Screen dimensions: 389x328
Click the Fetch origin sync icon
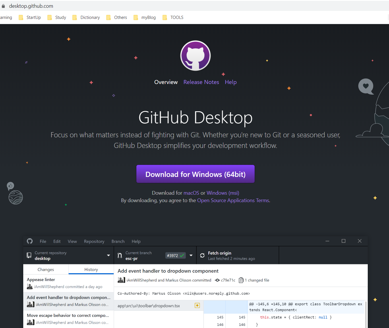pyautogui.click(x=202, y=255)
